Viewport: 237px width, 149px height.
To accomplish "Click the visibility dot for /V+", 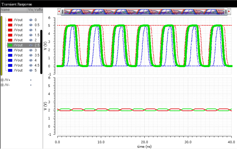I will click(31, 80).
